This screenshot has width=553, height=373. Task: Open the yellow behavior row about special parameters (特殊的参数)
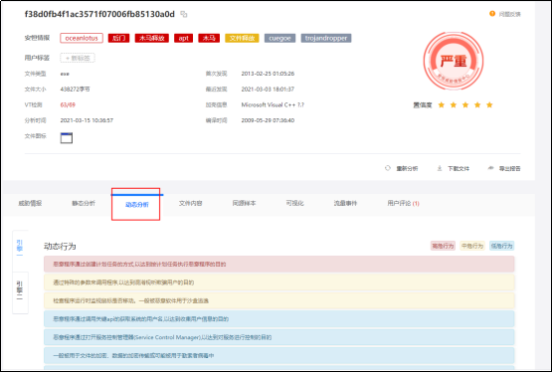tap(278, 282)
